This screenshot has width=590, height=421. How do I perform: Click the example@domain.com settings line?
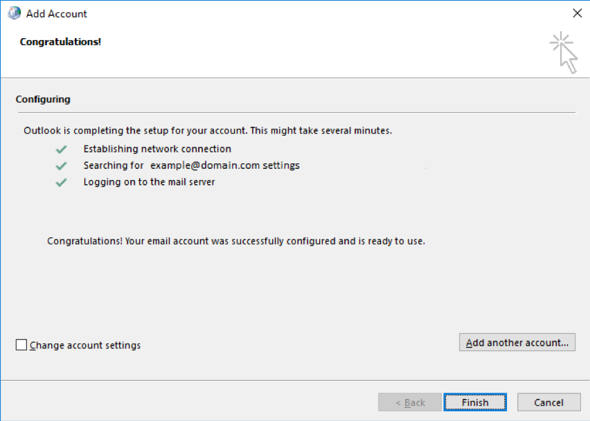pos(192,165)
